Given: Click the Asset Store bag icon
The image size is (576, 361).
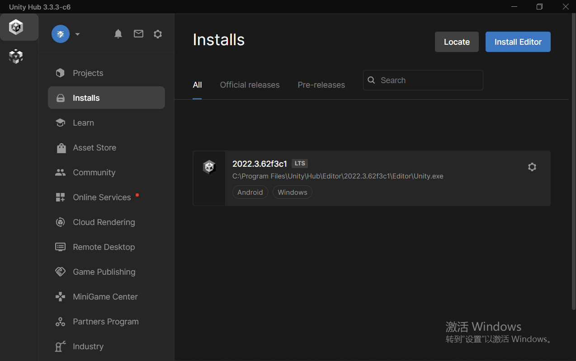Looking at the screenshot, I should click(x=61, y=148).
